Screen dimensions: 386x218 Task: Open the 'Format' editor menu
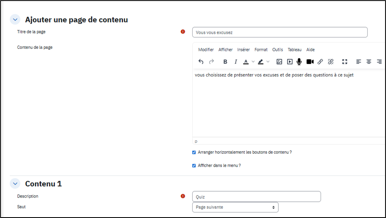point(261,50)
